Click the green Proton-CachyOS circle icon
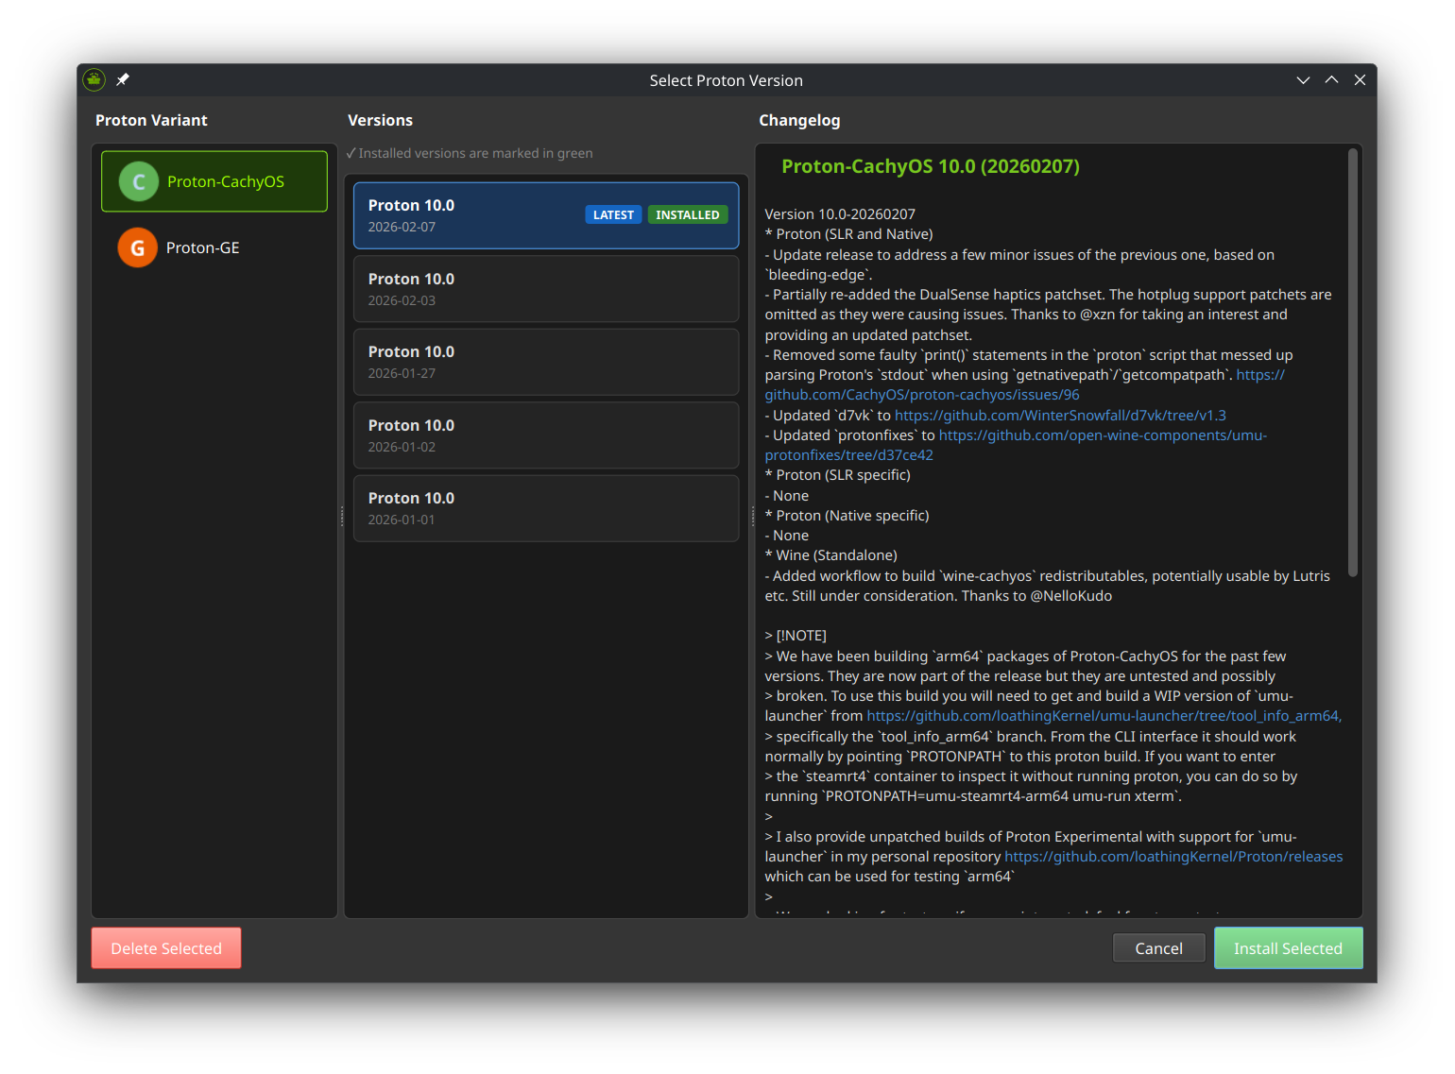 (x=138, y=181)
